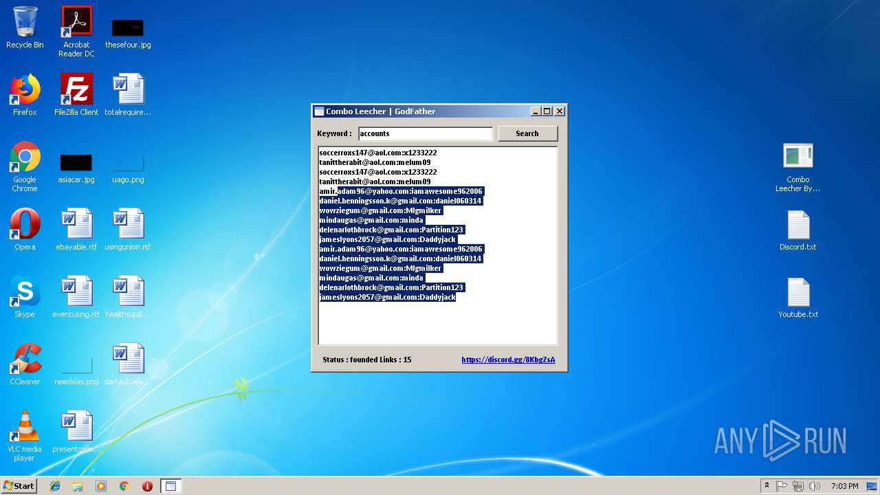Click the Opera icon in the taskbar
Screen dimensions: 880x495
(147, 486)
